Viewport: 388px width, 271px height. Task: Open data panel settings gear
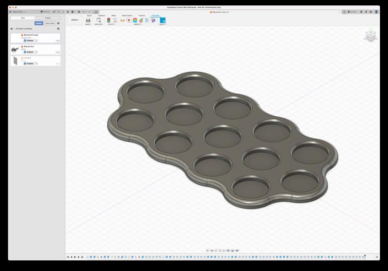58,23
